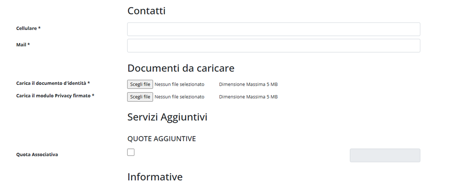Click the "Mail *" label
Screen dimensions: 450x185
click(x=23, y=45)
